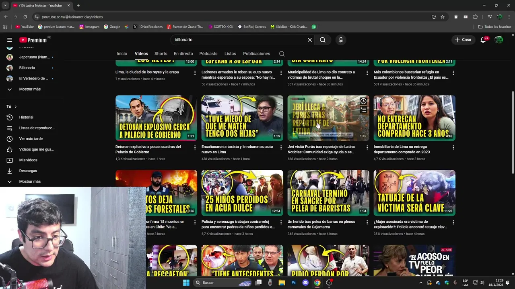Switch to 'En directo' tab

[183, 54]
